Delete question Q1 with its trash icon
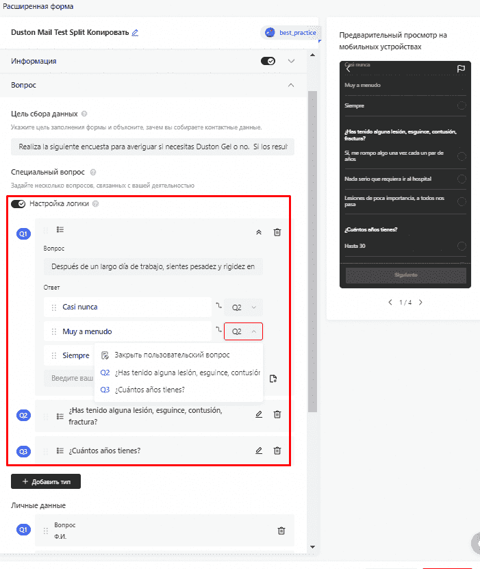 (277, 232)
